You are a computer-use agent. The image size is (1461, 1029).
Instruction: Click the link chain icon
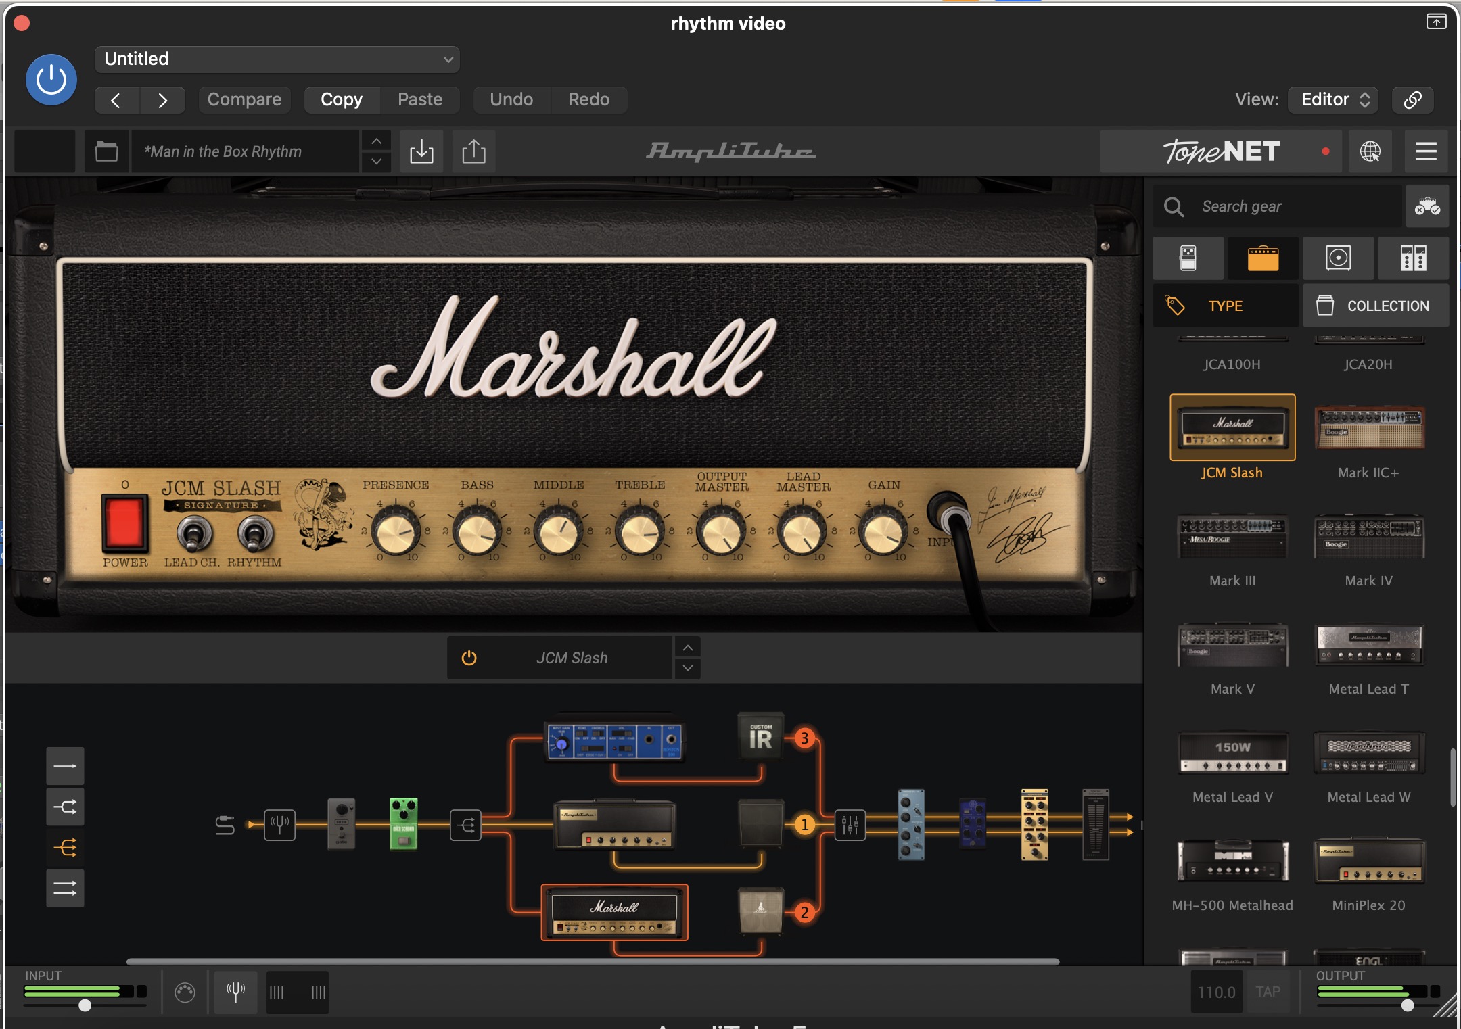1412,100
